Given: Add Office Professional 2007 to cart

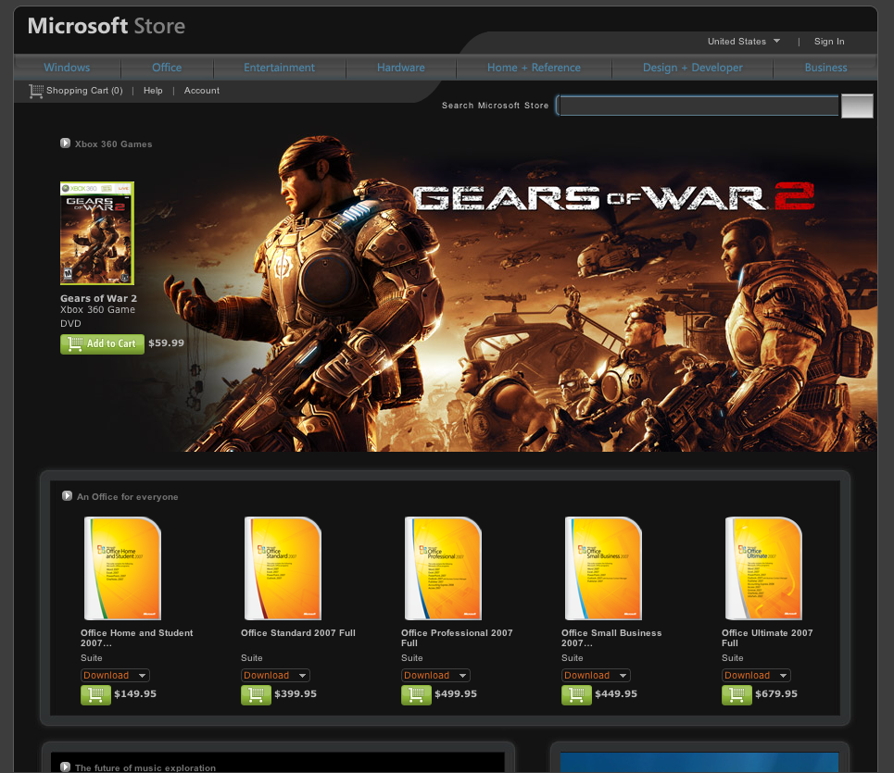Looking at the screenshot, I should (416, 695).
